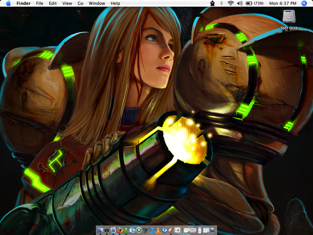Viewport: 313px width, 235px height.
Task: Open the Wi-Fi status menu
Action: [x=230, y=4]
